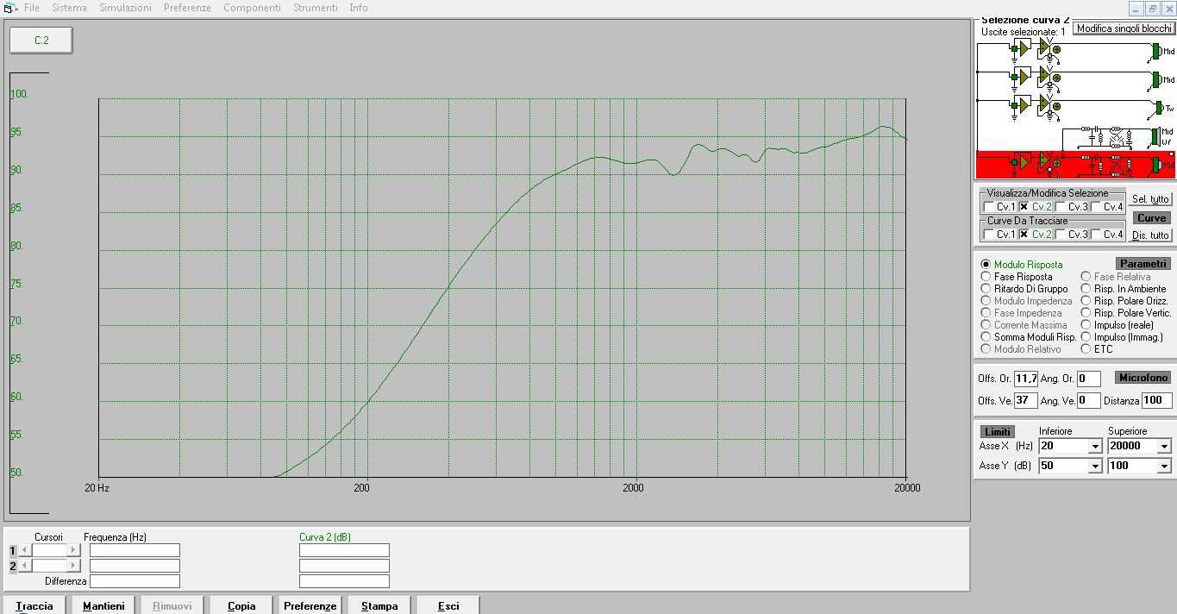The width and height of the screenshot is (1177, 614).
Task: Click the Offs. Or. input field
Action: 1026,379
